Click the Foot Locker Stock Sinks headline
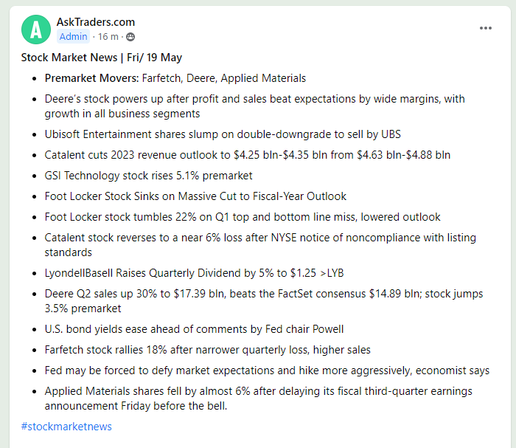Viewport: 516px width, 448px height. 195,196
